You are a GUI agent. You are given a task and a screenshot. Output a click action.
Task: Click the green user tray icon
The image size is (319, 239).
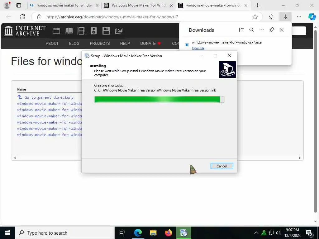[x=264, y=233]
